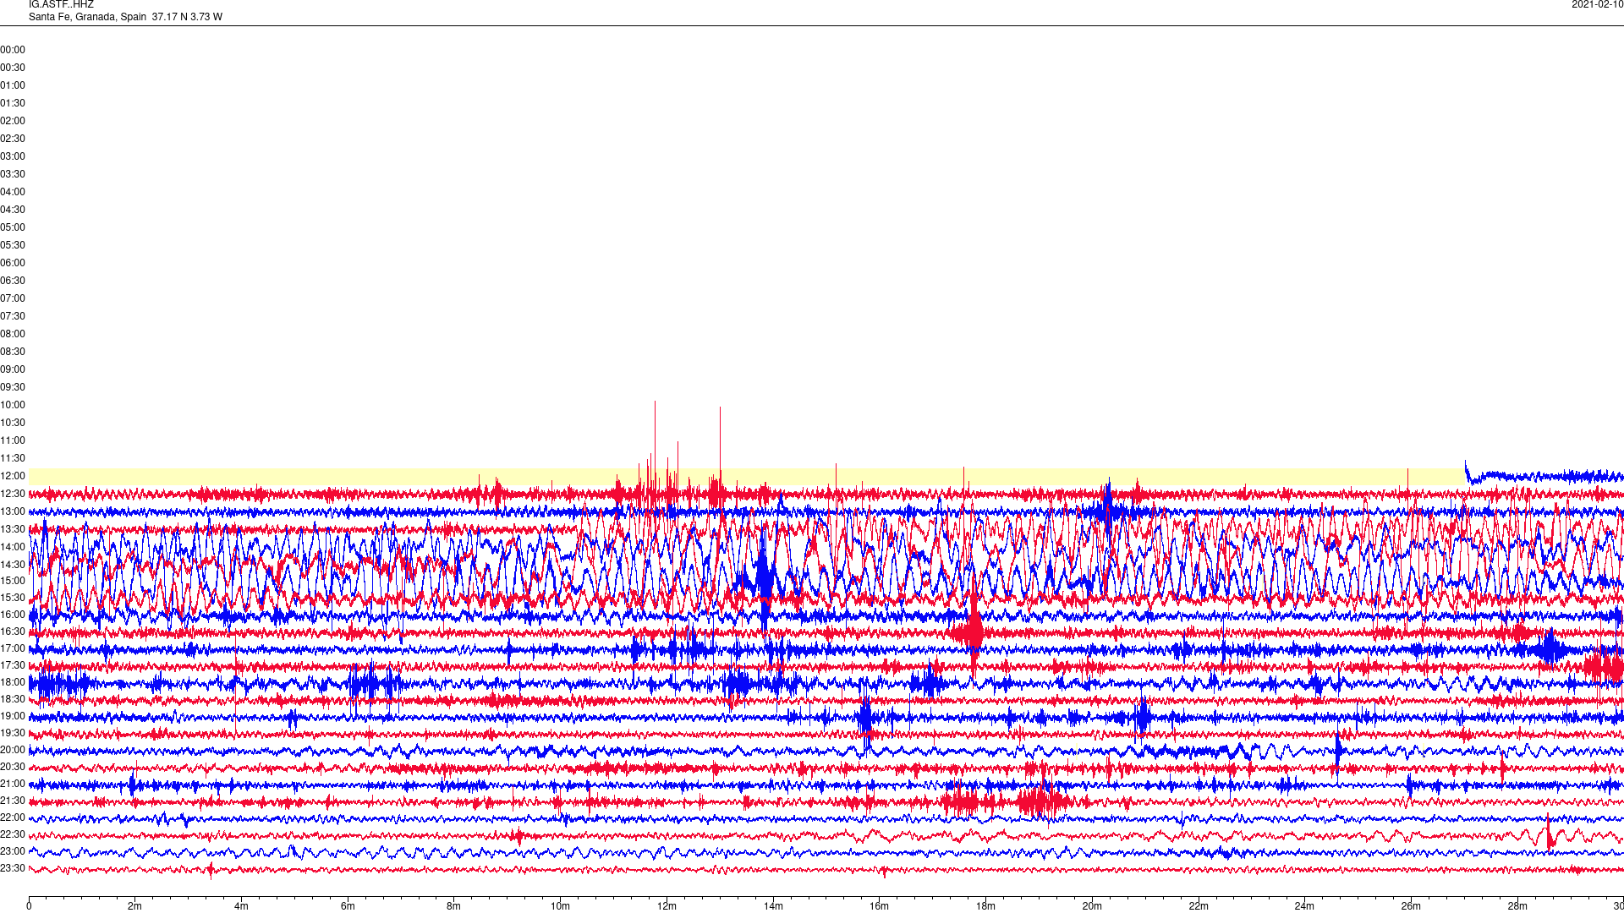Select the 15:00 time row label
This screenshot has width=1624, height=913.
pyautogui.click(x=13, y=581)
